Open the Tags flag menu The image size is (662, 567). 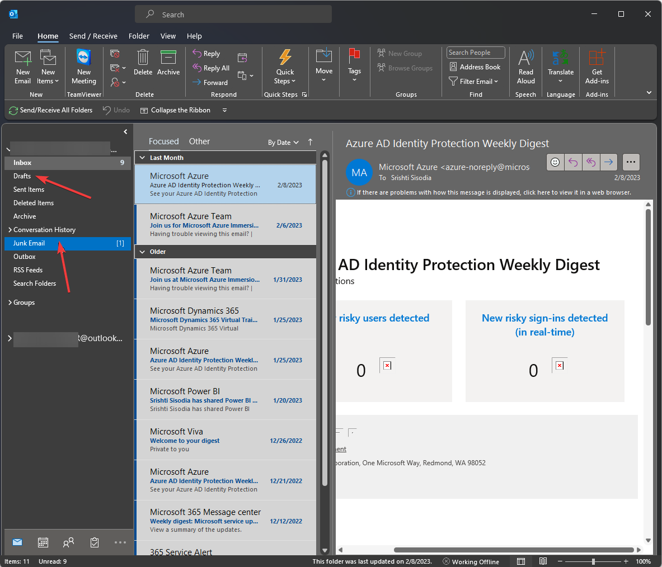point(354,65)
